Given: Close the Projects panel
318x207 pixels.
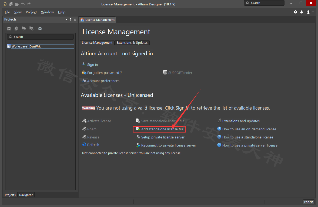Looking at the screenshot, I should 75,19.
